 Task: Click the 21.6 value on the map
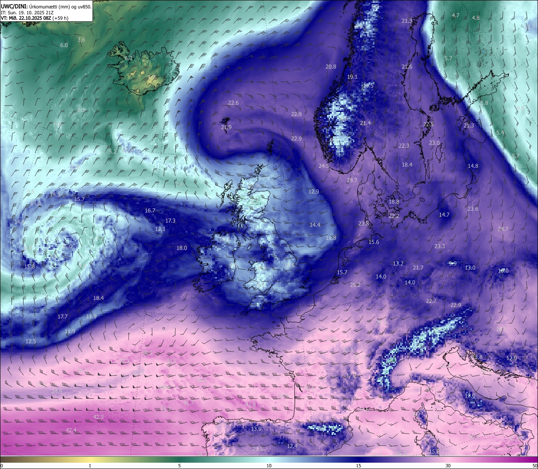[x=407, y=67]
